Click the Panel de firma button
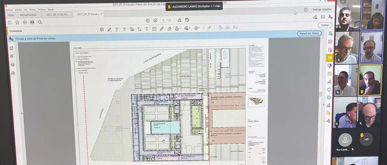387x165 pixels. tap(309, 33)
